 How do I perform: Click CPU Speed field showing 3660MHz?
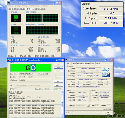35,80
